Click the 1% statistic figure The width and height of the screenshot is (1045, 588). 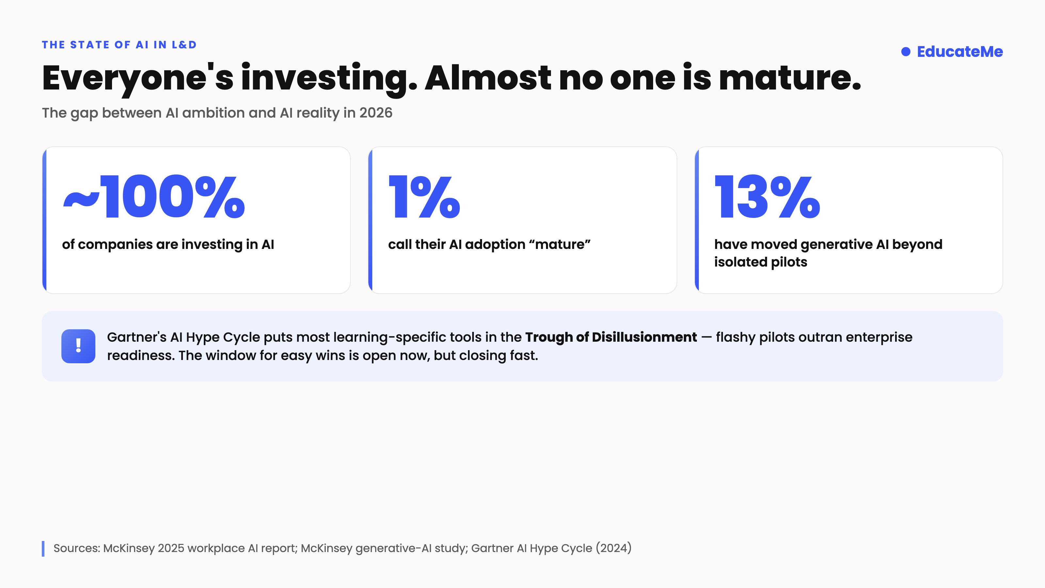pos(424,197)
